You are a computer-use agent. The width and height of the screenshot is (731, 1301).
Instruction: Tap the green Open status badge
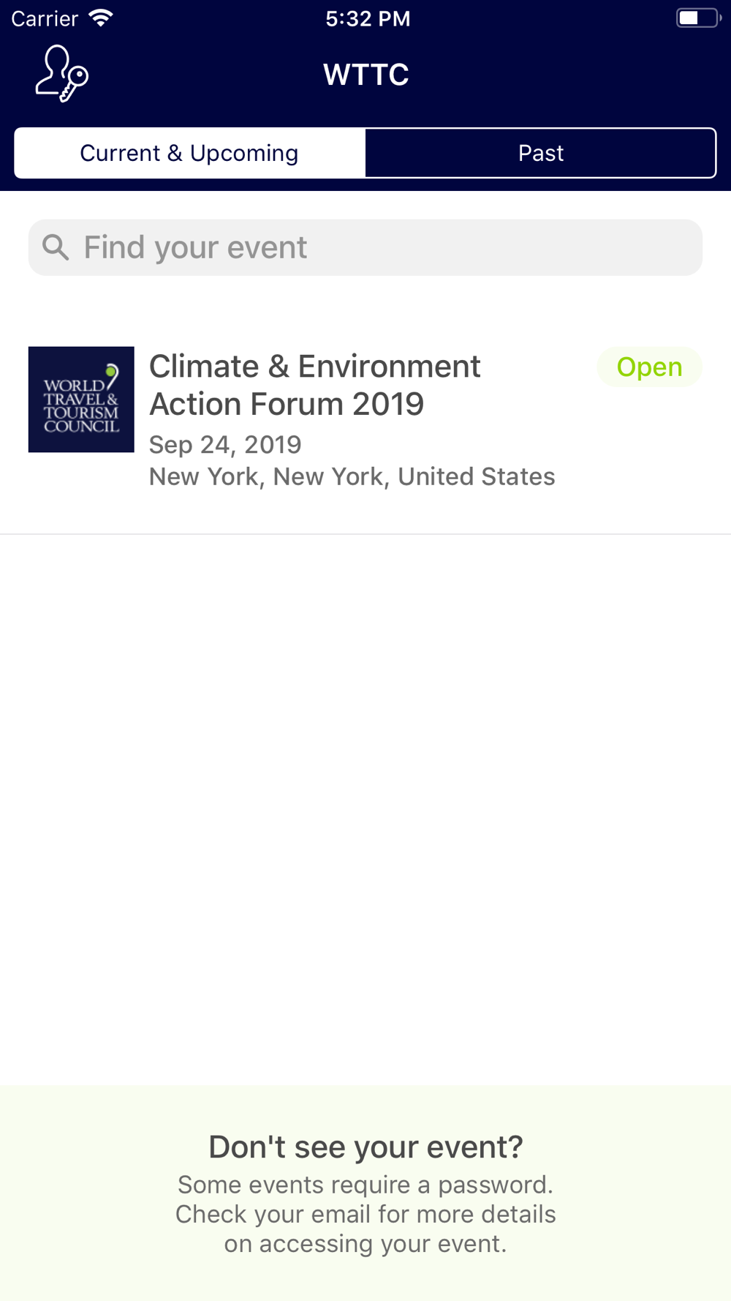coord(650,367)
